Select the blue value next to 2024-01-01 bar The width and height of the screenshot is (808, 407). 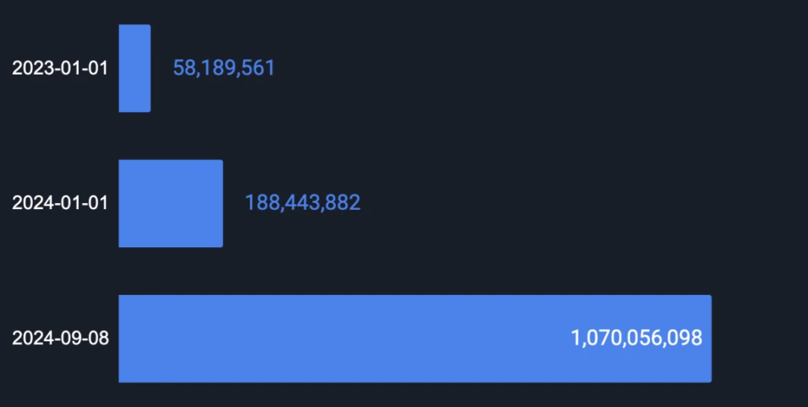[302, 203]
